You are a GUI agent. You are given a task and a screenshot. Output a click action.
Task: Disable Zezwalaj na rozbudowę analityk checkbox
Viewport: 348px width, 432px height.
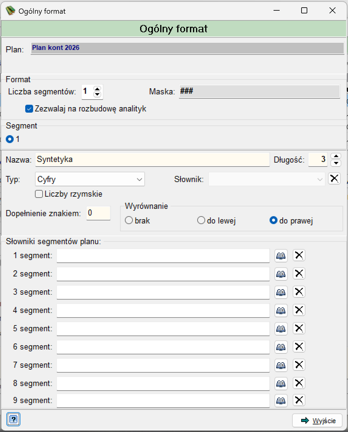click(29, 109)
